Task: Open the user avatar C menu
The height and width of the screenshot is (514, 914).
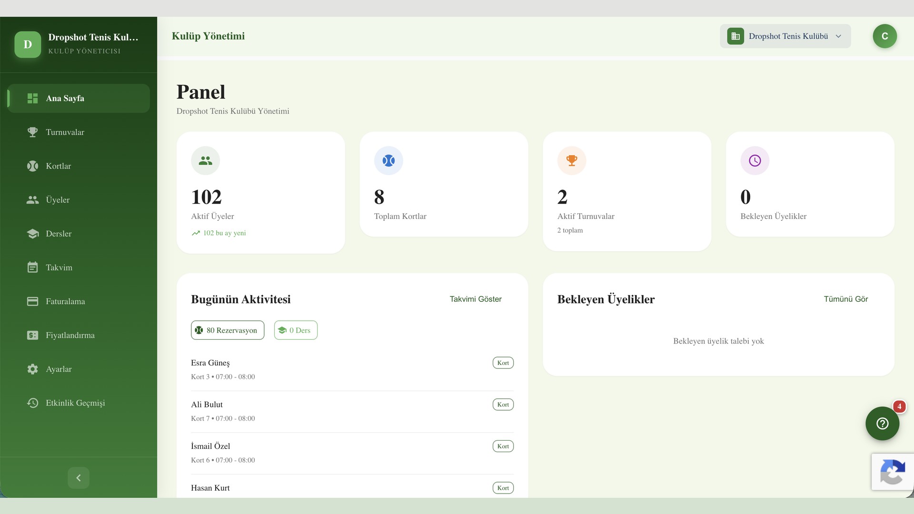Action: point(884,36)
